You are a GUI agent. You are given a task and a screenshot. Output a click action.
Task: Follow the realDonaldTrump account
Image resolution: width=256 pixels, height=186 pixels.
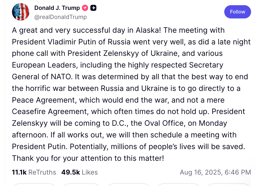[238, 12]
